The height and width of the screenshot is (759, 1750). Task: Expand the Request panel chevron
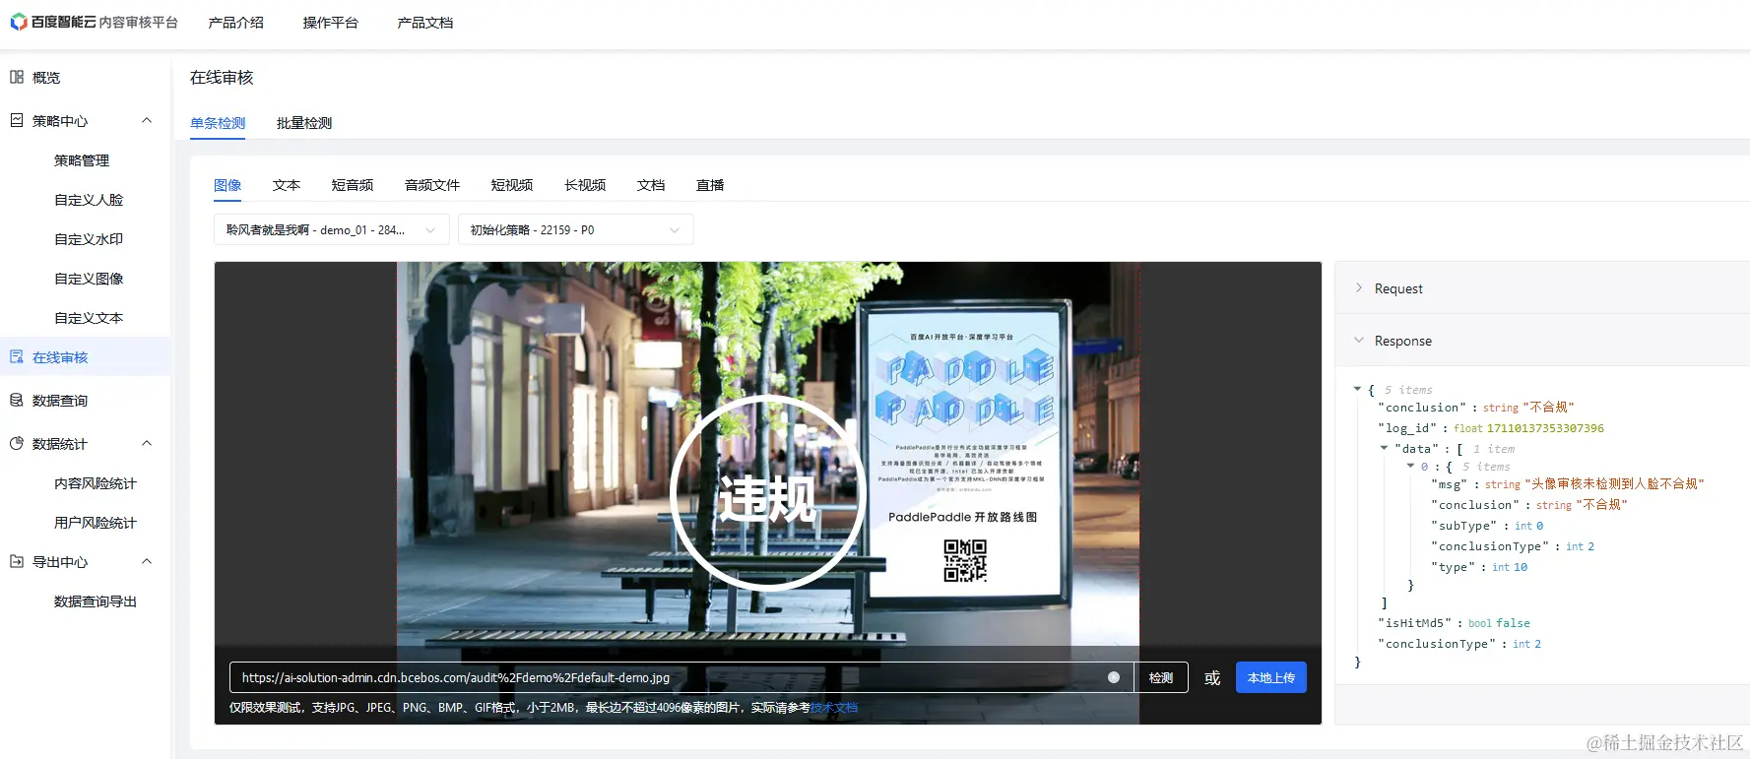(1359, 287)
